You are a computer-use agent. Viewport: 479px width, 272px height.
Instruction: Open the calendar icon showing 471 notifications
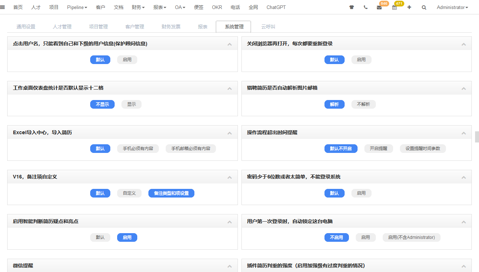(x=394, y=7)
